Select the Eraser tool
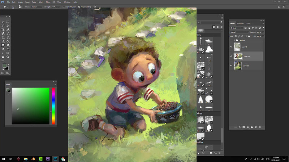 pos(3,41)
